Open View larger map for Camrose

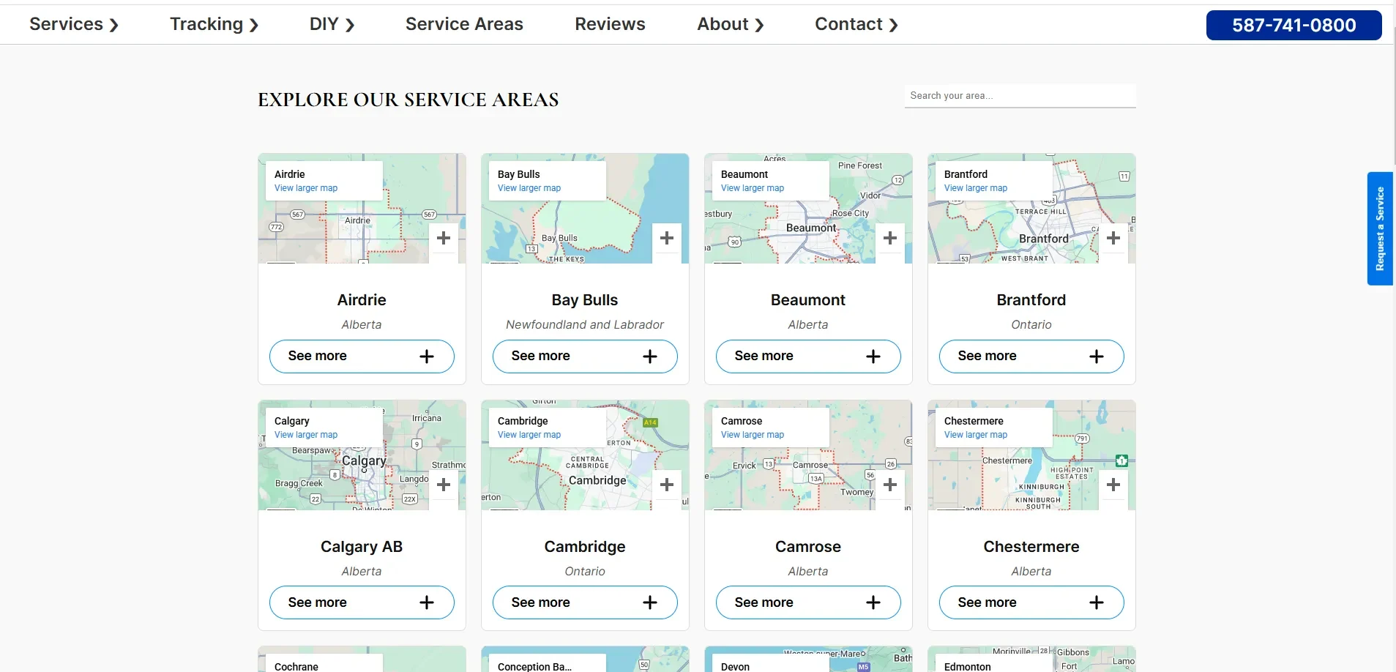[x=753, y=435]
